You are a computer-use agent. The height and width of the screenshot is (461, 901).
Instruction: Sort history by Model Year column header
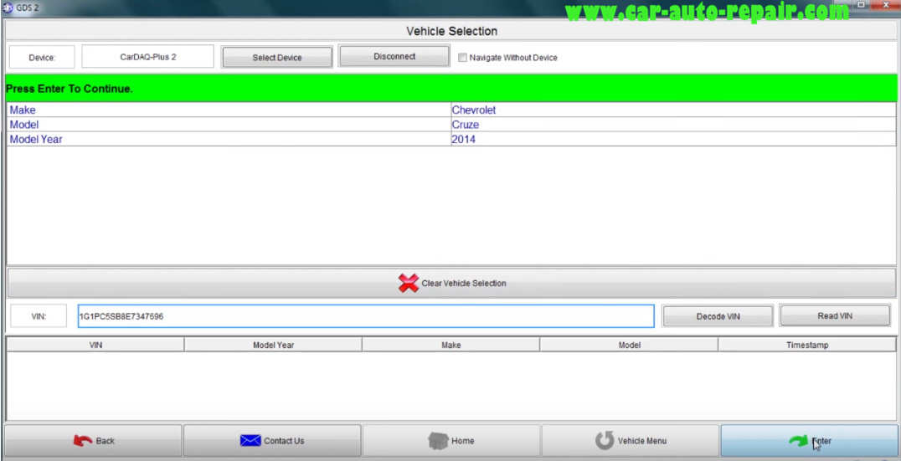(x=274, y=345)
